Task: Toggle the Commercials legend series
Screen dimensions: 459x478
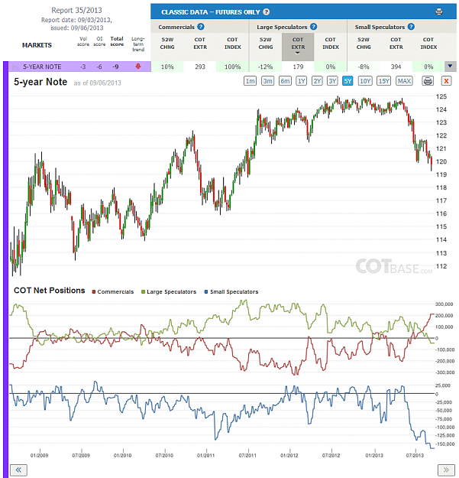Action: [113, 291]
